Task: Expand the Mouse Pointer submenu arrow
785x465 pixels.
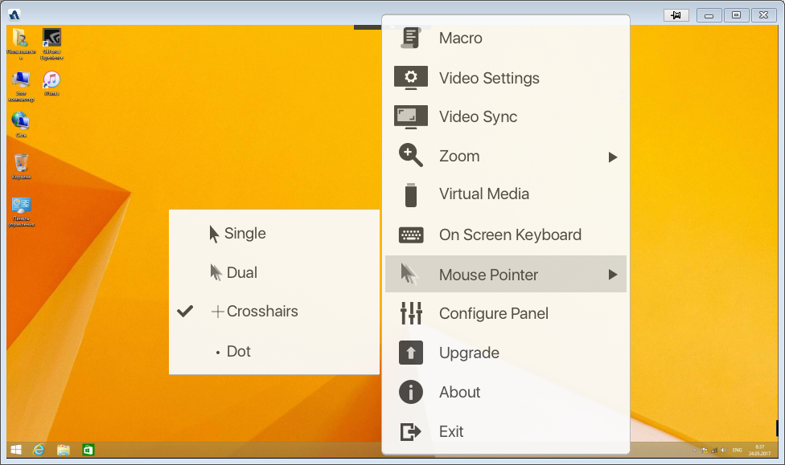Action: [x=613, y=275]
